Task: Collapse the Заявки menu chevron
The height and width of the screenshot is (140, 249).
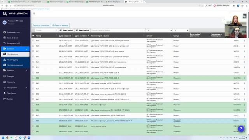Action: click(27, 49)
